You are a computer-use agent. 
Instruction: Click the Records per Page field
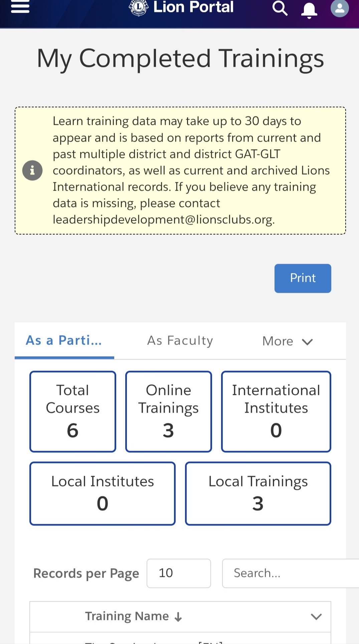[x=179, y=573]
